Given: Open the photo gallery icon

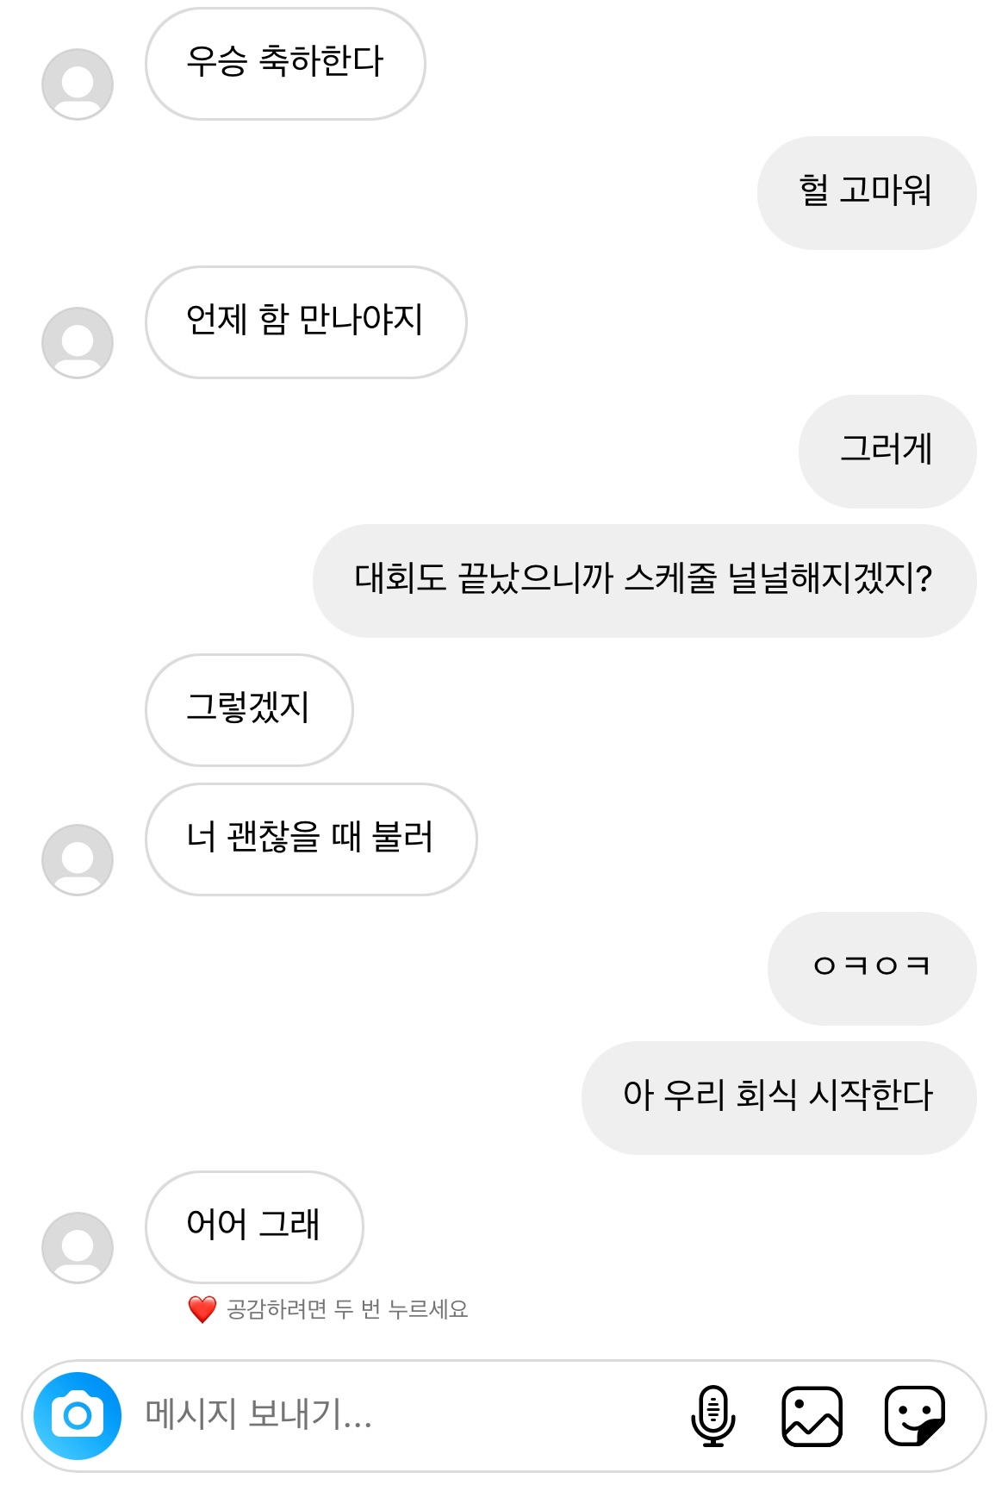Looking at the screenshot, I should [812, 1415].
